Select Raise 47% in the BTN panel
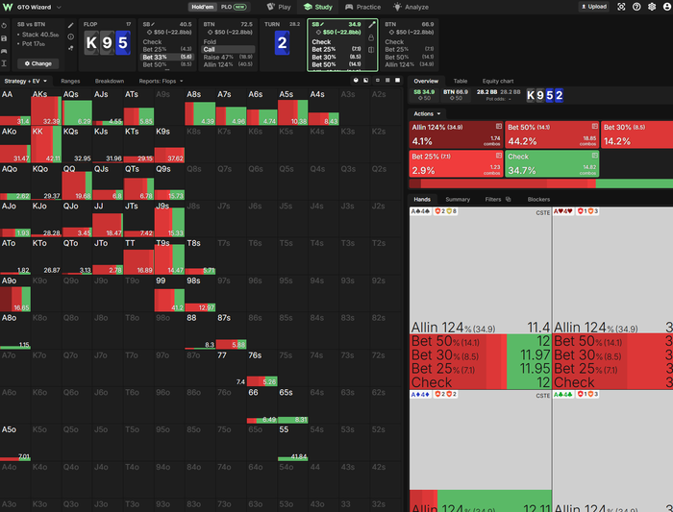Image resolution: width=673 pixels, height=512 pixels. pyautogui.click(x=228, y=57)
